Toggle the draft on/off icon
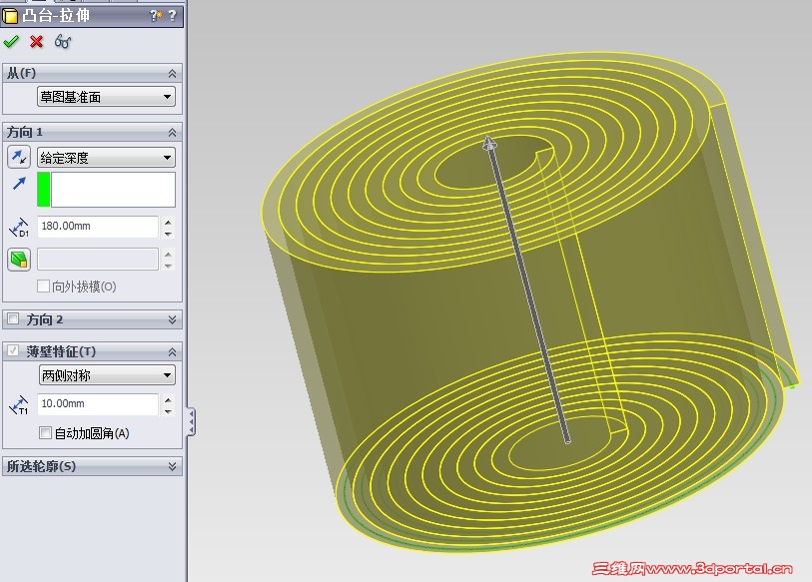This screenshot has width=812, height=582. pyautogui.click(x=19, y=260)
